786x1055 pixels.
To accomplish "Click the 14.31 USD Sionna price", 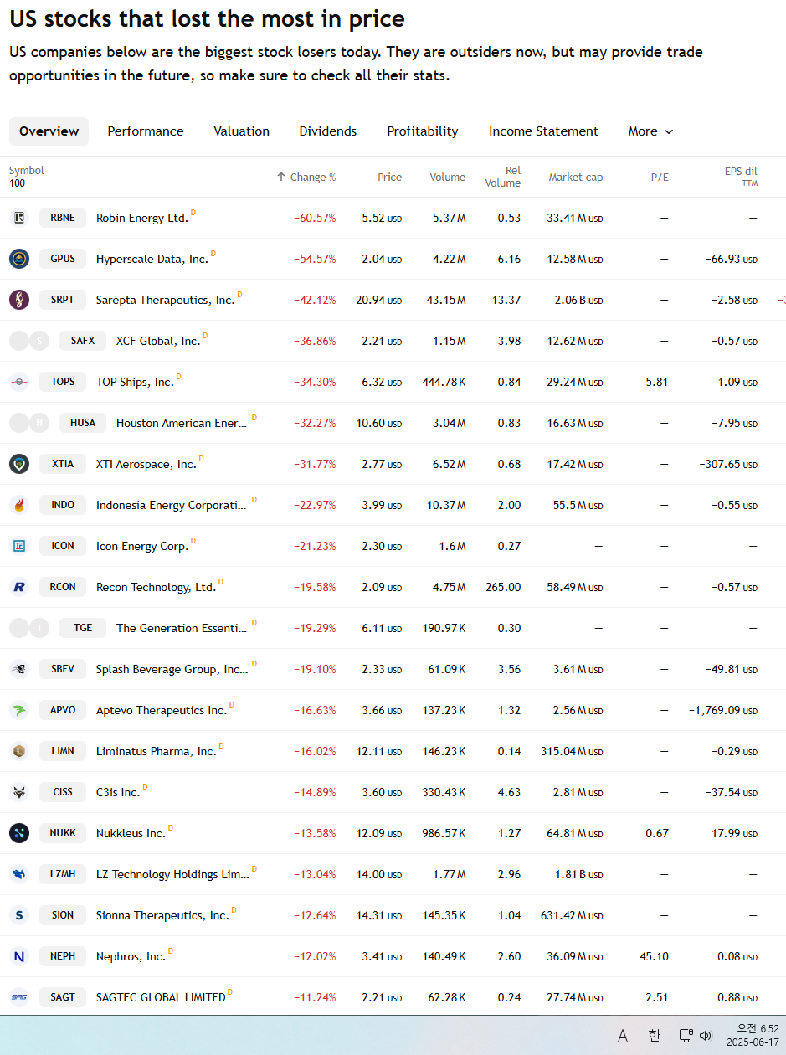I will click(x=379, y=915).
